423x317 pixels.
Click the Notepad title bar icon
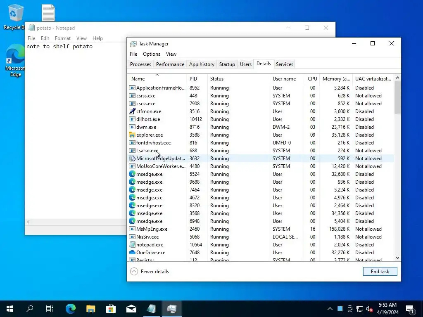click(31, 28)
